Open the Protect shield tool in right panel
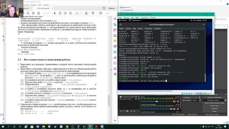This screenshot has height=129, width=229. pos(115,63)
